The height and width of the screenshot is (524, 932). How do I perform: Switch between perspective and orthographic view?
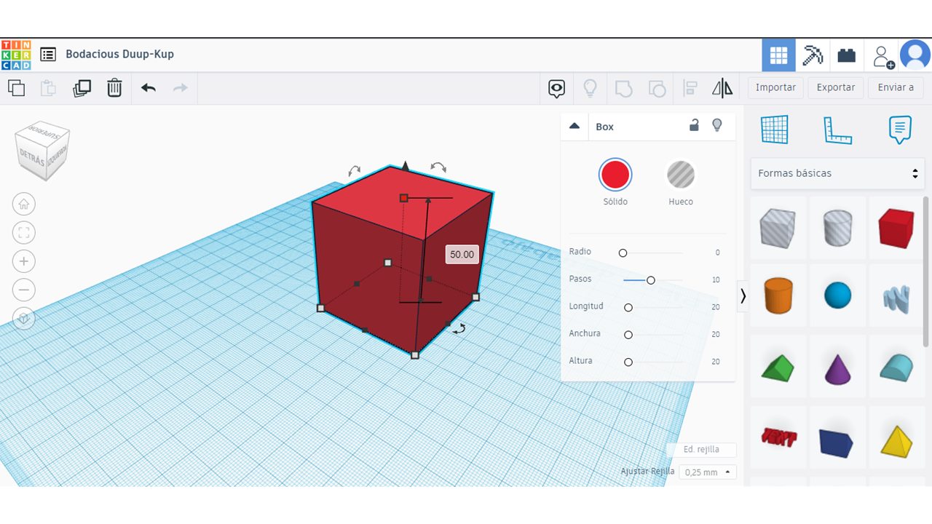pos(24,319)
